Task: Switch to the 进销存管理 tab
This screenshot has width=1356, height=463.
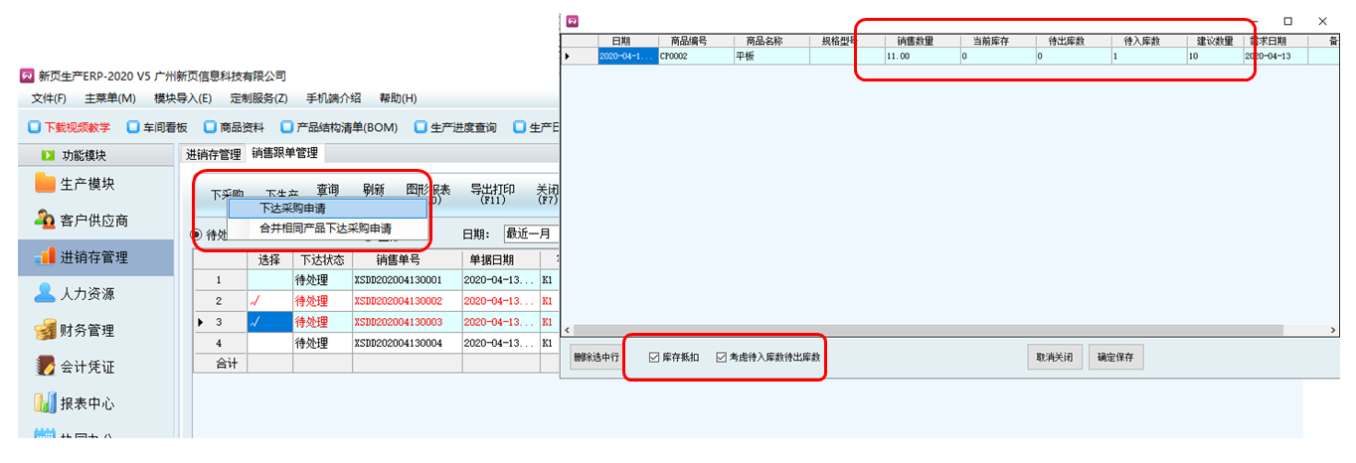Action: [x=213, y=154]
